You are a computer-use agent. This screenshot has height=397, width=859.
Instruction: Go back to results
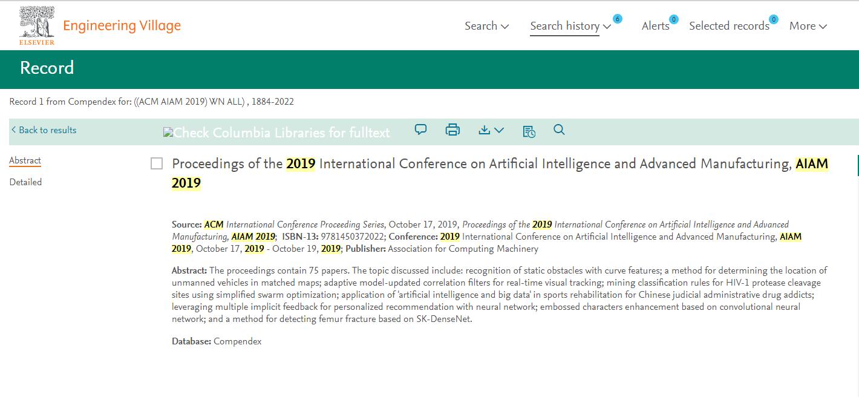click(44, 130)
